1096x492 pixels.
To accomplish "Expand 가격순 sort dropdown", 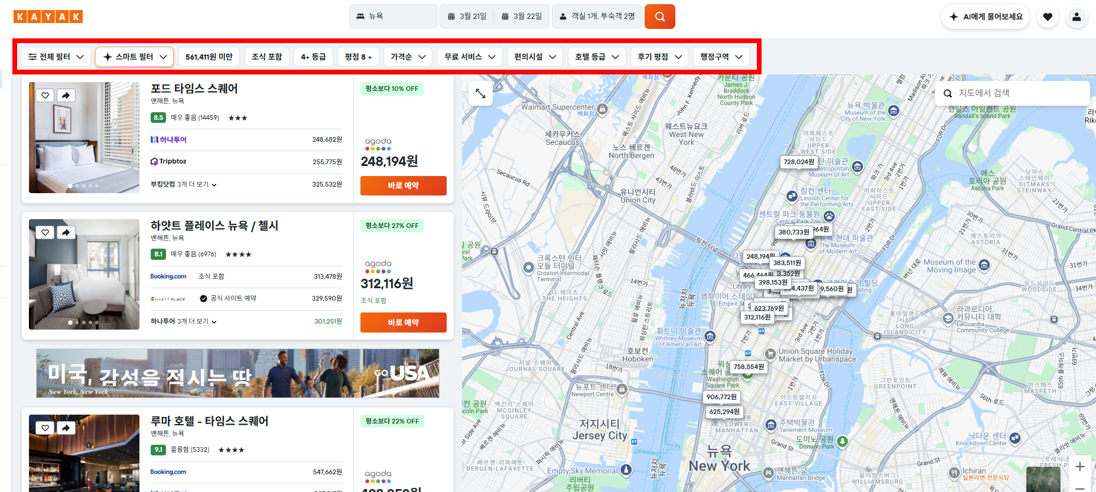I will pos(408,57).
